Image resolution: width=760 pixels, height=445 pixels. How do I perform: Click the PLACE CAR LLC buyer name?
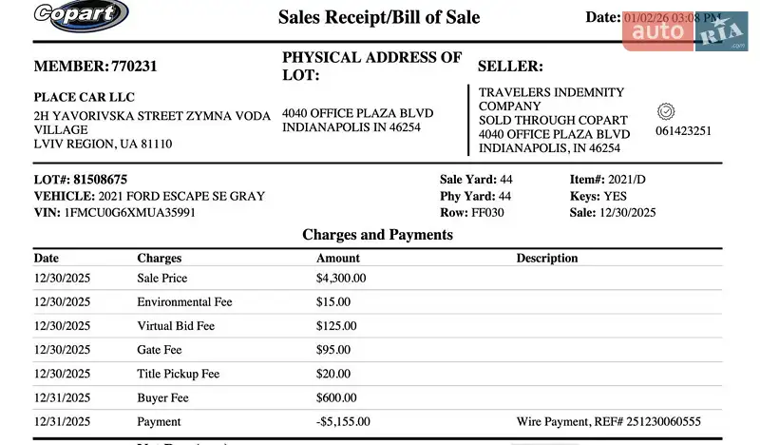click(85, 97)
